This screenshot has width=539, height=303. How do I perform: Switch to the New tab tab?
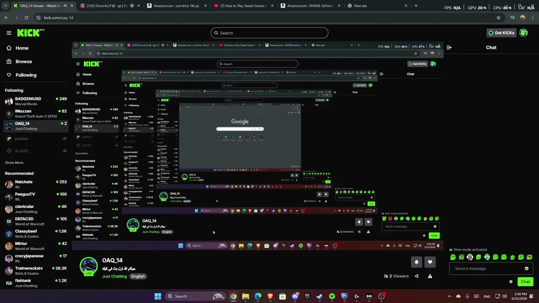tap(377, 6)
